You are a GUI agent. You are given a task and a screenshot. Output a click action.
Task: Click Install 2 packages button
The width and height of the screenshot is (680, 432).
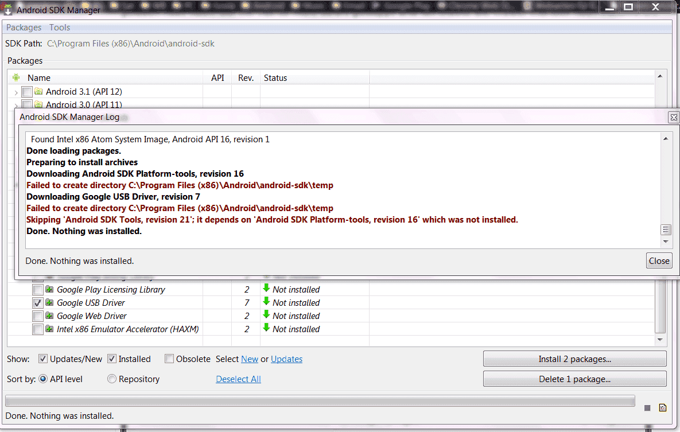pyautogui.click(x=574, y=359)
